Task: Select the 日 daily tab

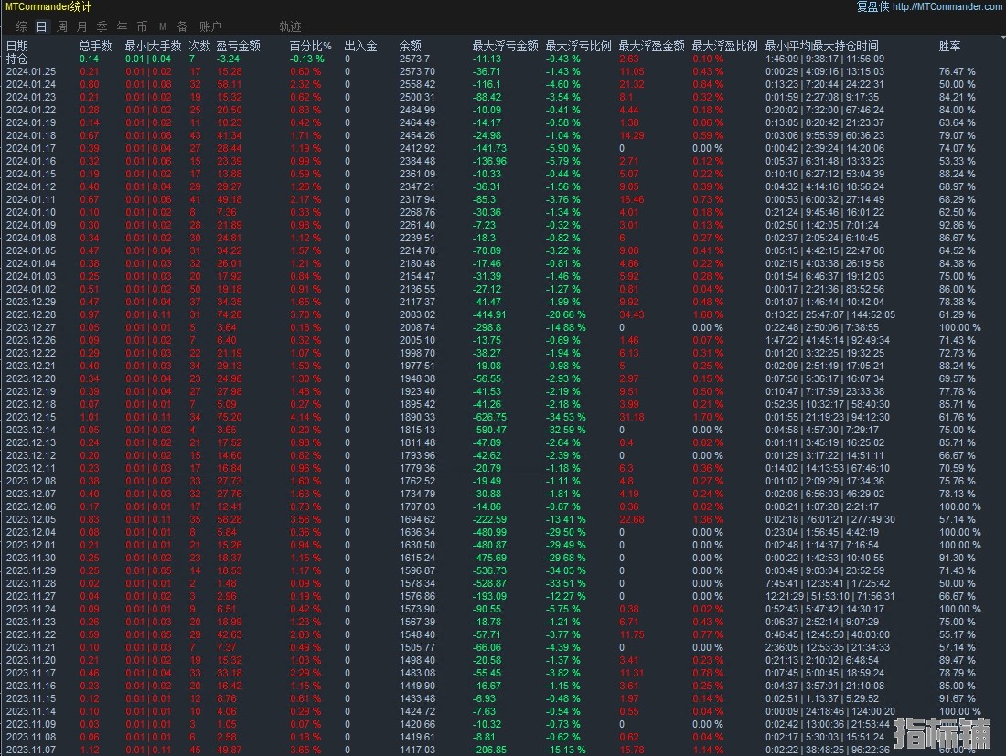Action: click(x=41, y=27)
